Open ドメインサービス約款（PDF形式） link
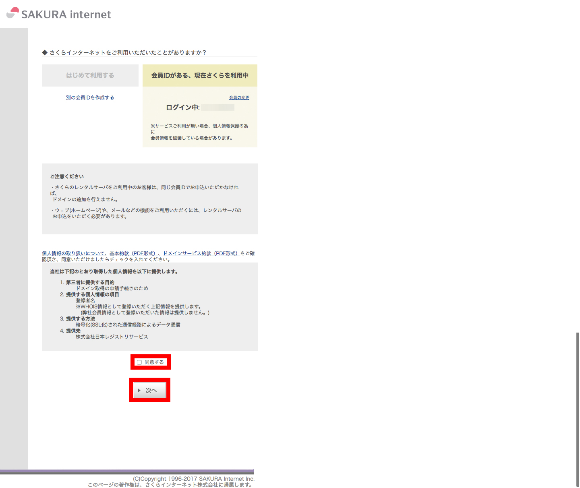This screenshot has width=580, height=488. coord(201,253)
